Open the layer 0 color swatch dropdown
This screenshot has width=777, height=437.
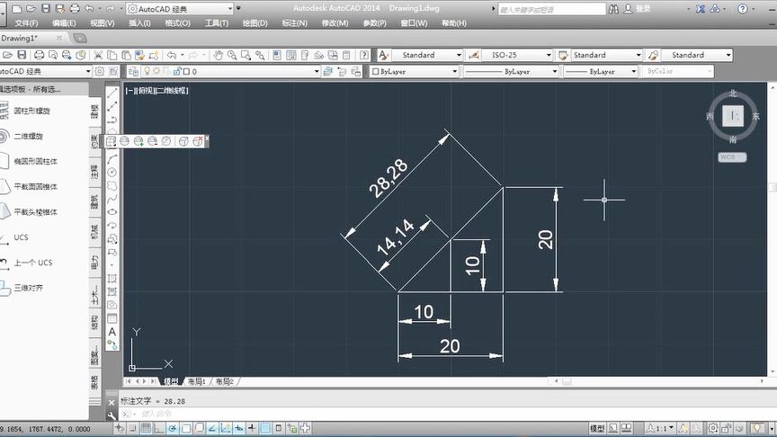[x=186, y=71]
